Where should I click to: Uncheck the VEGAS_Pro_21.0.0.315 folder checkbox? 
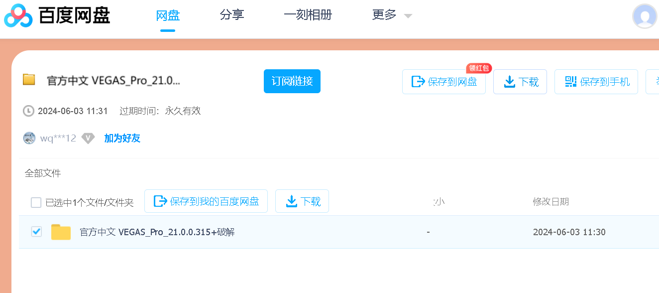36,231
